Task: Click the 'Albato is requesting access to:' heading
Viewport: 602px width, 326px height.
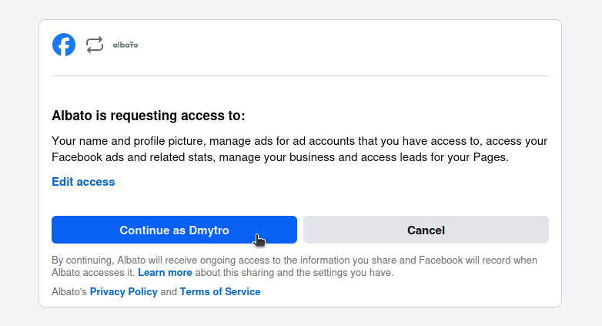Action: [148, 116]
